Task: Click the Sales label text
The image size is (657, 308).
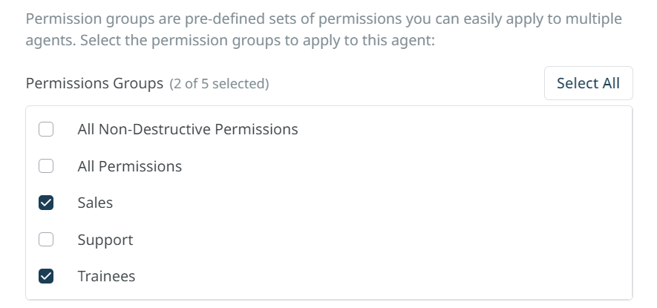Action: click(95, 203)
